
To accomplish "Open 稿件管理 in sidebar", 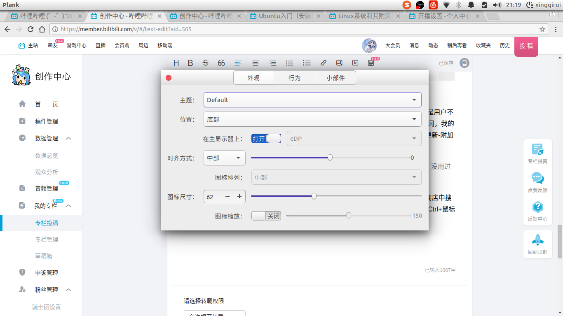I will 47,121.
